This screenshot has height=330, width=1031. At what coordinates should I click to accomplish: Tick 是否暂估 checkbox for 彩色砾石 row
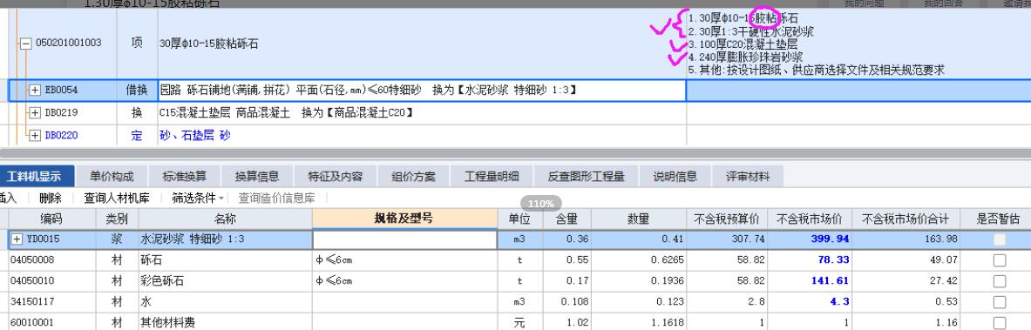pos(1000,281)
